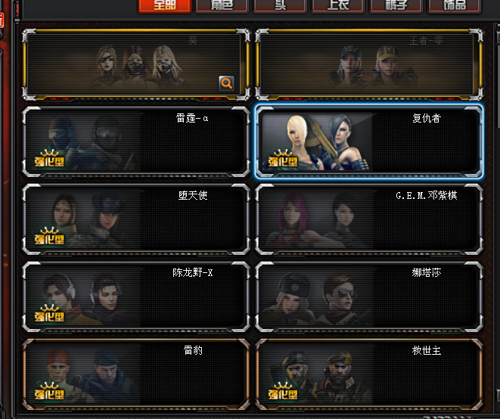Choose the 雷霆-α character portrait
Screen dimensions: 500x419
pyautogui.click(x=83, y=141)
